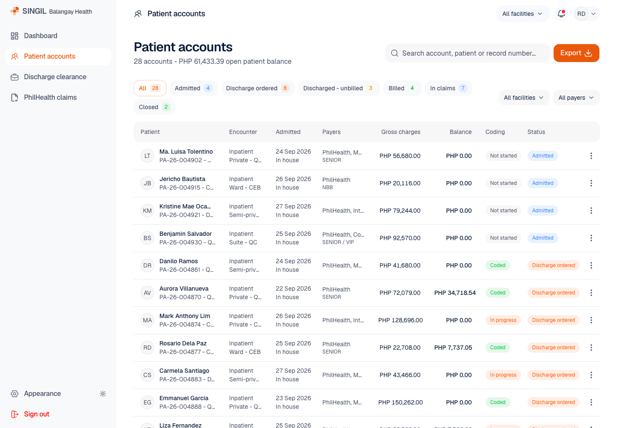Click LT avatar of Ma. Luisa Tolentino
Viewport: 617px width, 428px height.
click(147, 156)
